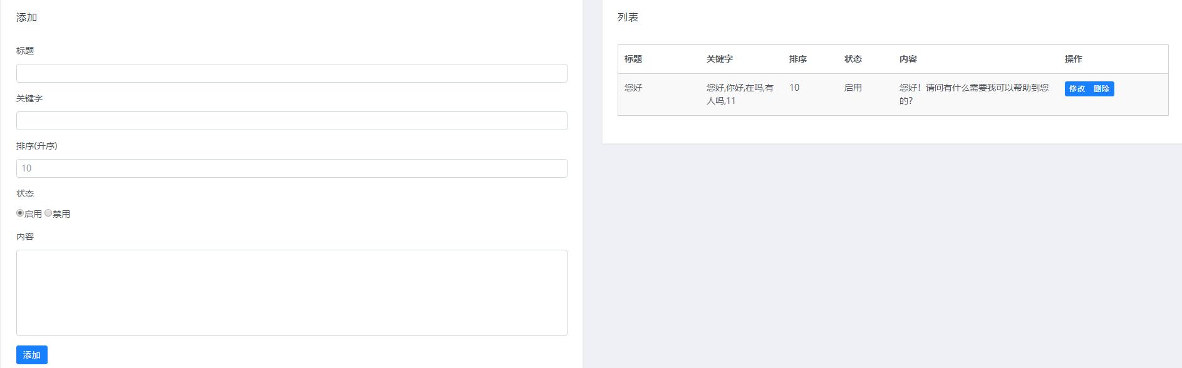This screenshot has height=368, width=1182.
Task: Click the 标题 column header in table
Action: pos(633,59)
